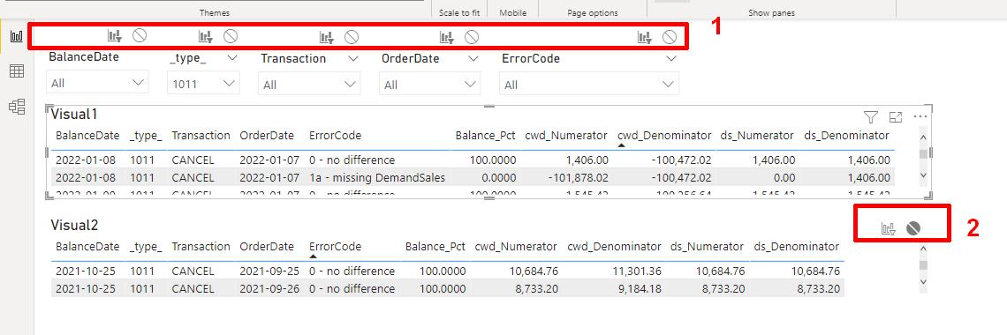Image resolution: width=1007 pixels, height=335 pixels.
Task: Click chevron beside ErrorCode slicer title
Action: 671,58
